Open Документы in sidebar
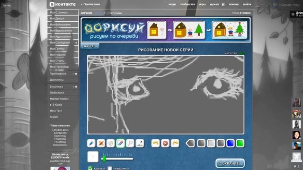Viewport: 303px width, 170px height. coord(63,80)
